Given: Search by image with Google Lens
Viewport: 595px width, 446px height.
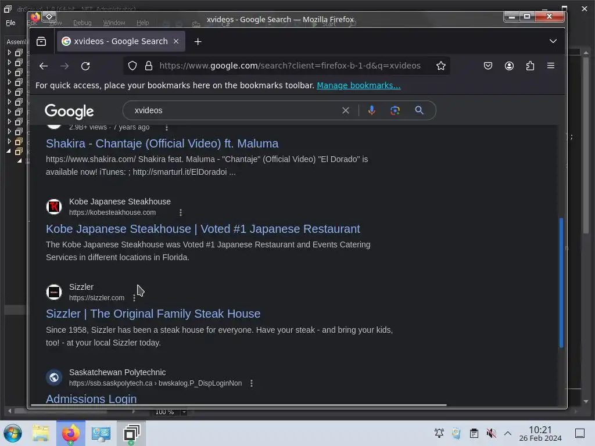Looking at the screenshot, I should click(395, 110).
